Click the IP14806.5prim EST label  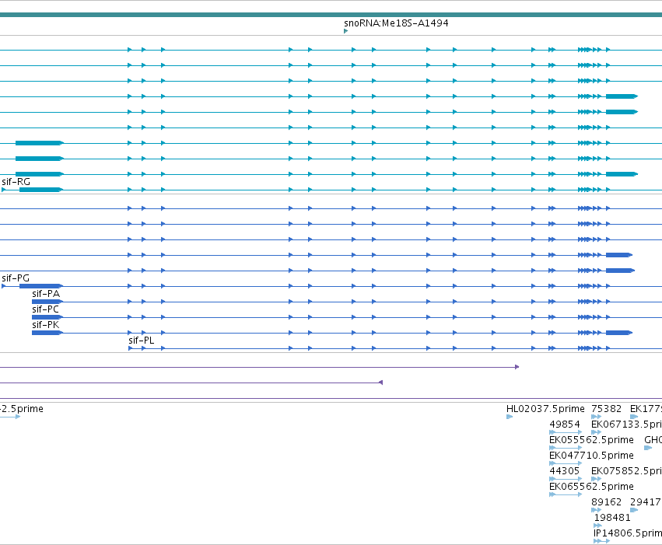tap(627, 533)
